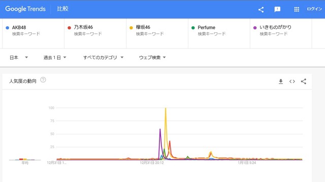Select the いきものがかり search term card
This screenshot has height=182, width=325.
pyautogui.click(x=281, y=33)
